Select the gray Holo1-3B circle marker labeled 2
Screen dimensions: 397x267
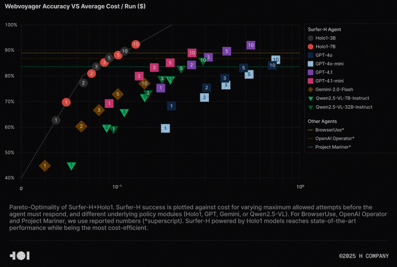(x=83, y=83)
